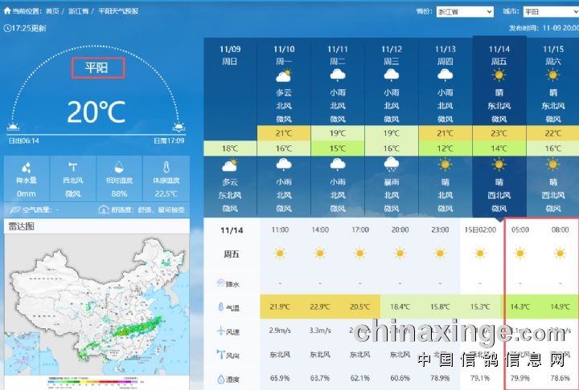The width and height of the screenshot is (579, 390).
Task: Click the relative humidity droplet icon
Action: pyautogui.click(x=119, y=168)
